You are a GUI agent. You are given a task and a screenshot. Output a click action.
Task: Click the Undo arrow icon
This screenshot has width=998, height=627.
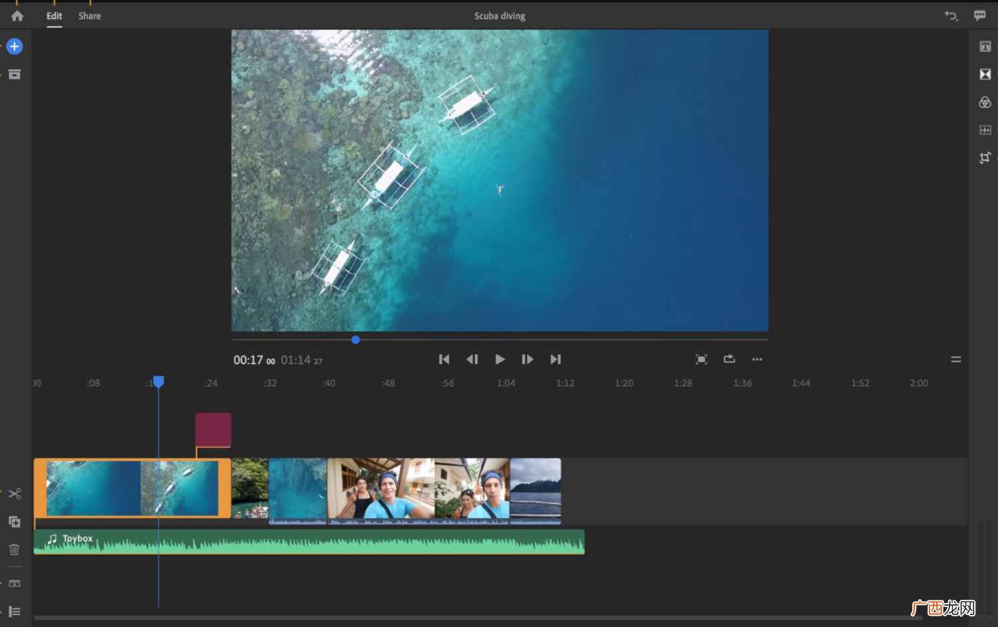[951, 15]
